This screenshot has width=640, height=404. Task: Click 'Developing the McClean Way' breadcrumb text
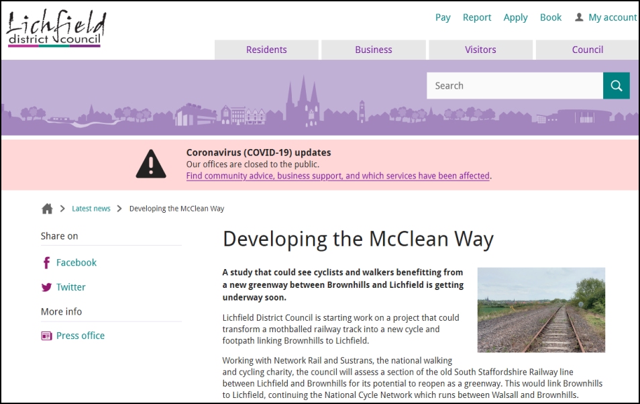coord(176,209)
